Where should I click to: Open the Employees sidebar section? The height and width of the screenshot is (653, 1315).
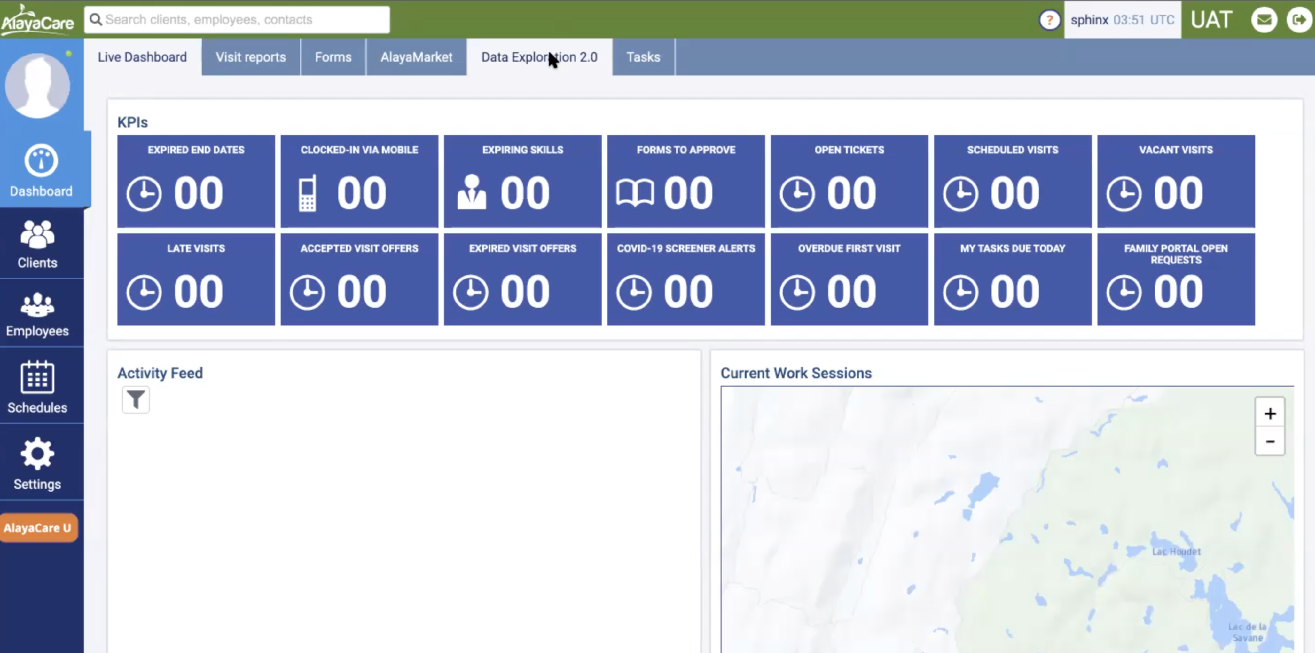pyautogui.click(x=37, y=314)
